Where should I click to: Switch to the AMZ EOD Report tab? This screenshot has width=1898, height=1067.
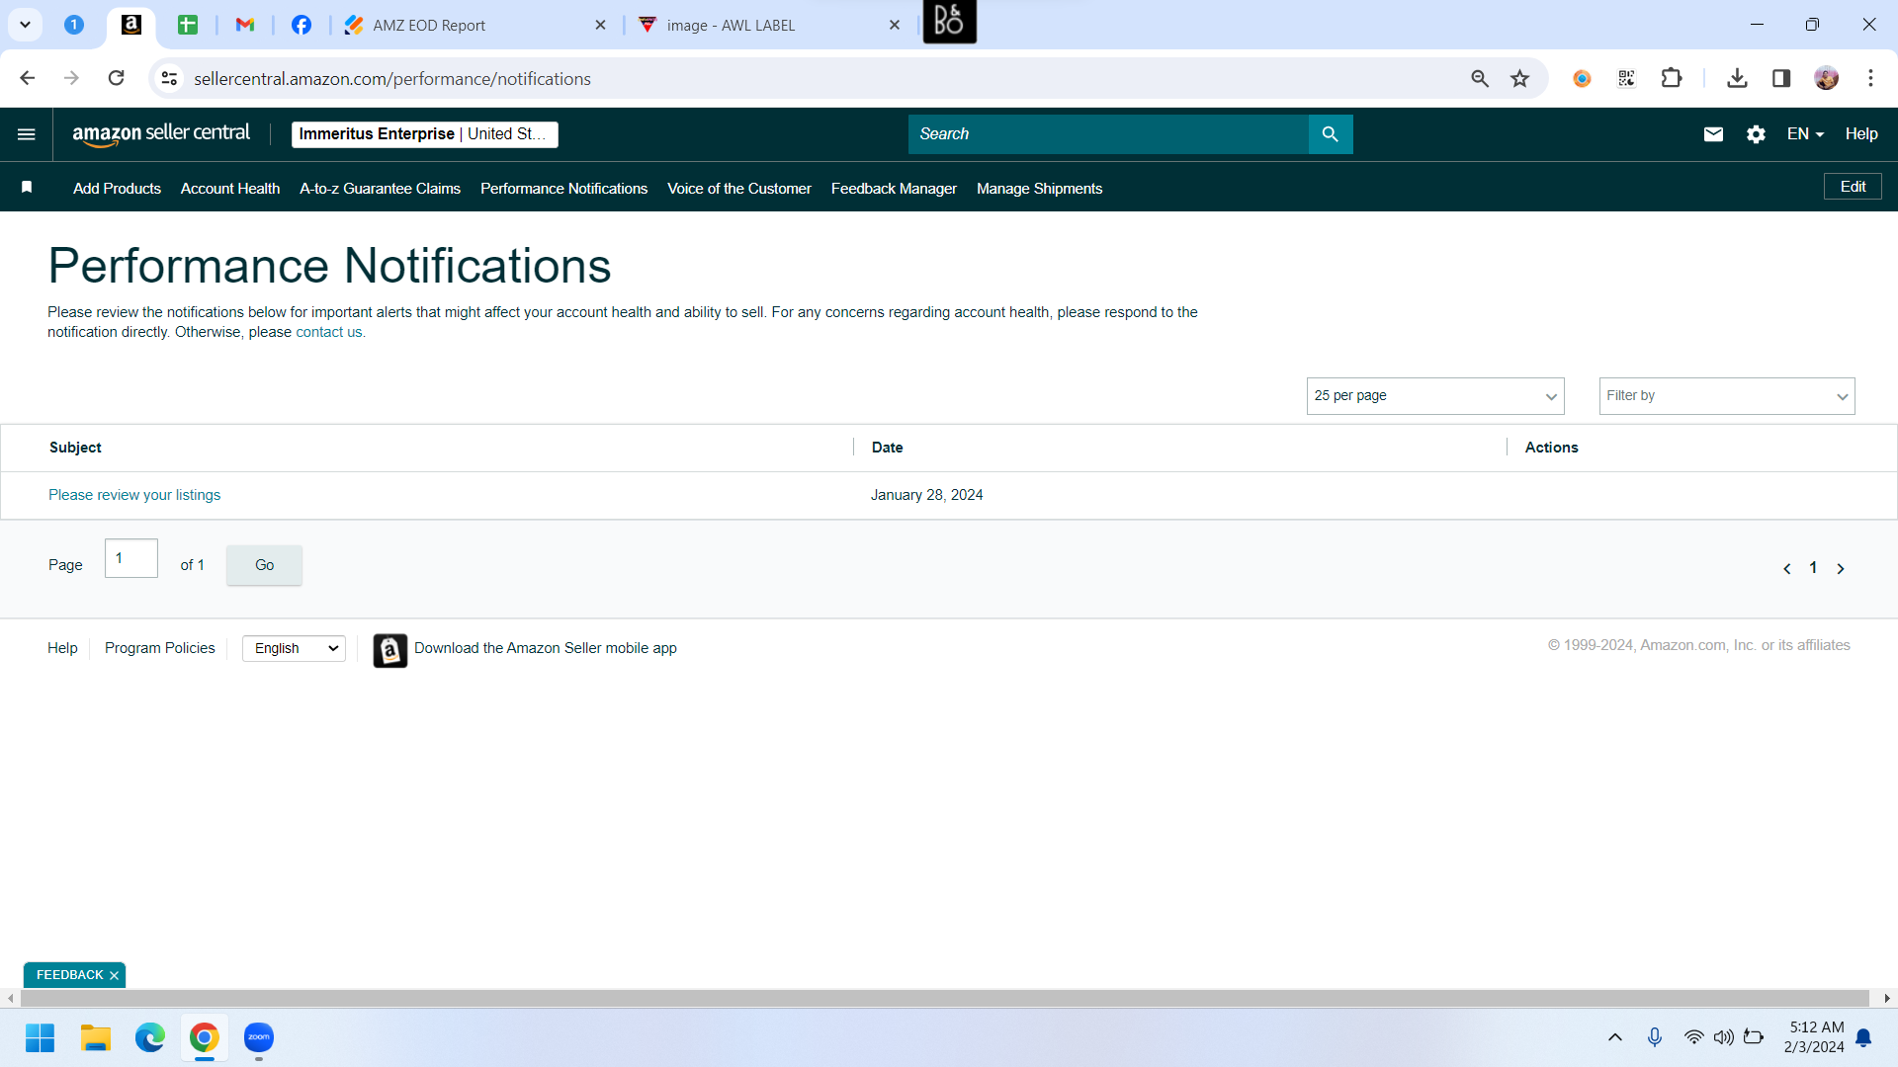pyautogui.click(x=475, y=26)
